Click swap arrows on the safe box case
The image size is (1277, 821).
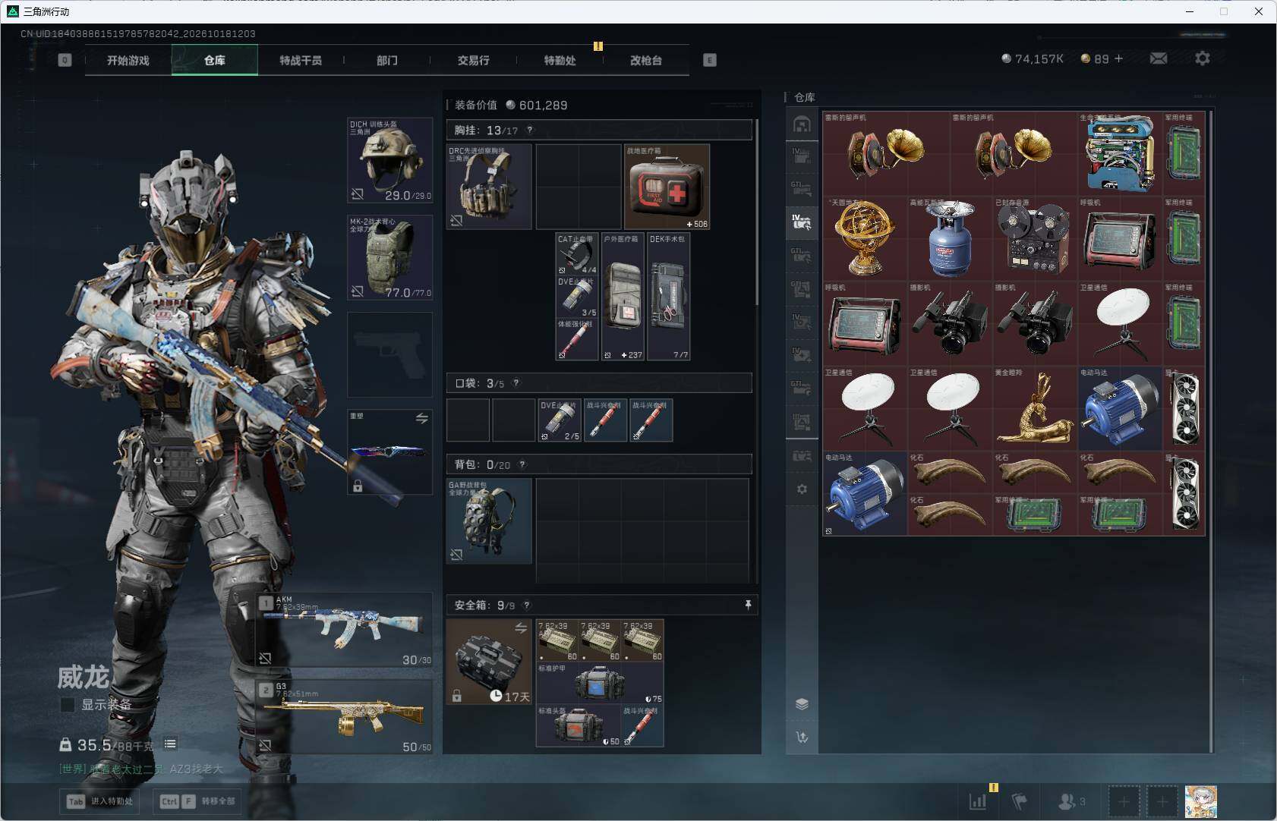(521, 628)
